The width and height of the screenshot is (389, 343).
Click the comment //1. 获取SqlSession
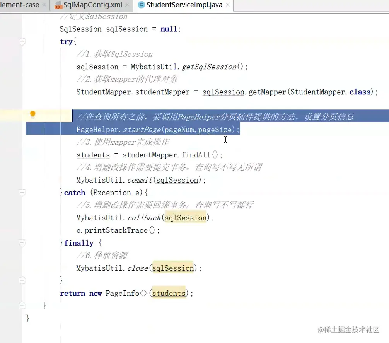click(x=114, y=54)
